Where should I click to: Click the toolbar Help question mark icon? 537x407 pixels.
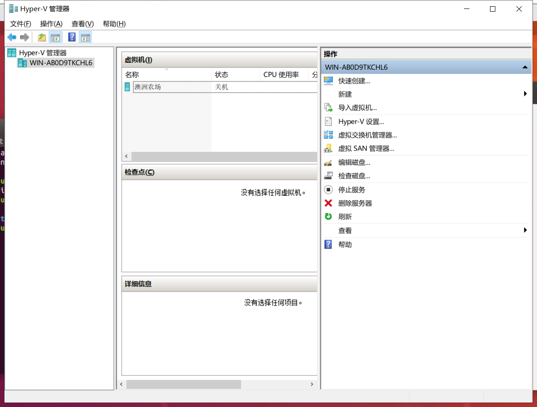[72, 37]
